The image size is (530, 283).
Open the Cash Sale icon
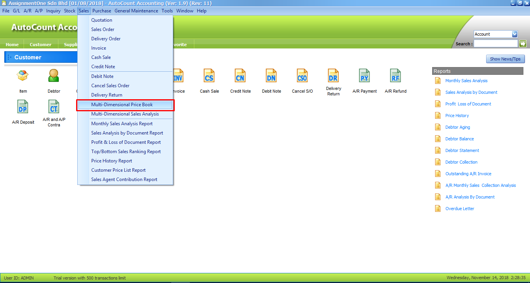209,76
